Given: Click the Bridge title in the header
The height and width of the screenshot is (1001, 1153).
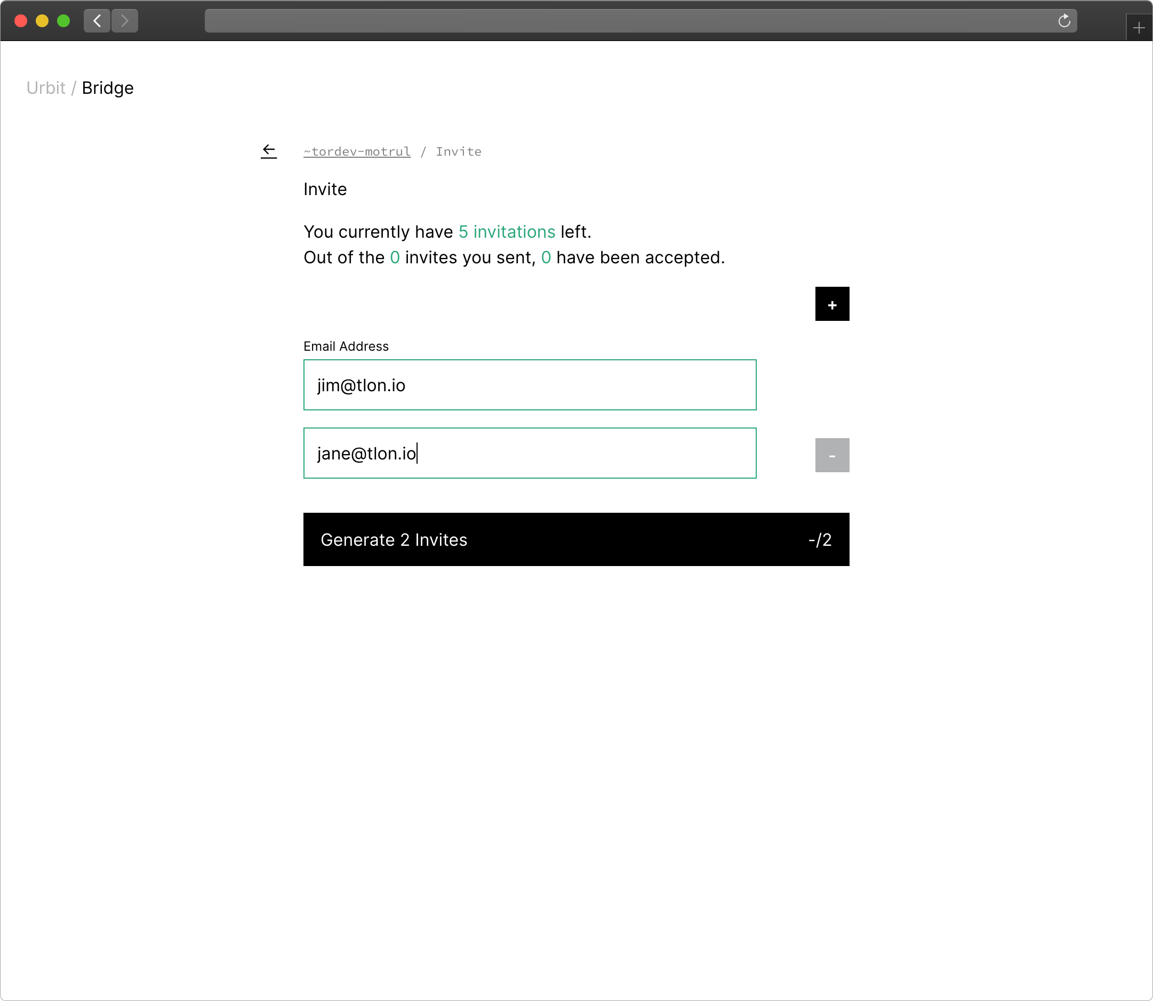Looking at the screenshot, I should point(108,88).
